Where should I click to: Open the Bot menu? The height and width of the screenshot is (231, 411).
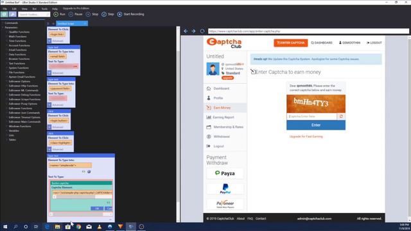pos(34,8)
